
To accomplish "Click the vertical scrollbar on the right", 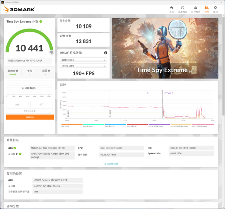I will [223, 66].
